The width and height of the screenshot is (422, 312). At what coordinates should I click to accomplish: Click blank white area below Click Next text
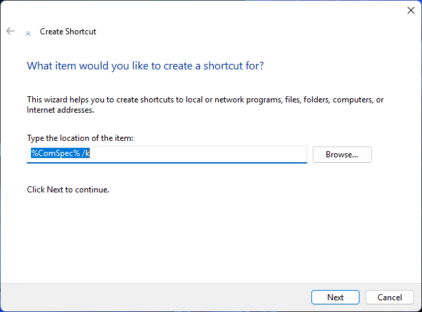[206, 234]
